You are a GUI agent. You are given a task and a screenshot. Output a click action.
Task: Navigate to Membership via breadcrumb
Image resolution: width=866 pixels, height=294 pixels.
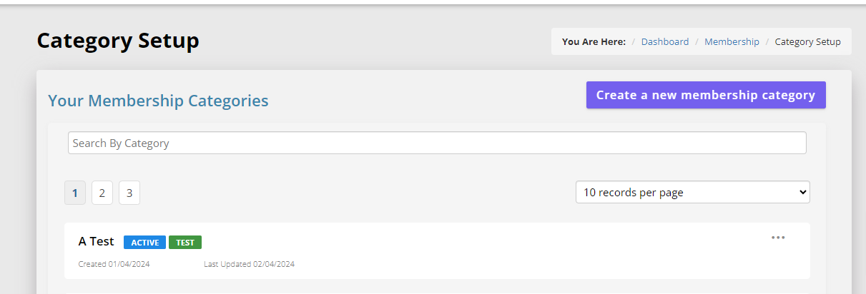click(x=732, y=41)
